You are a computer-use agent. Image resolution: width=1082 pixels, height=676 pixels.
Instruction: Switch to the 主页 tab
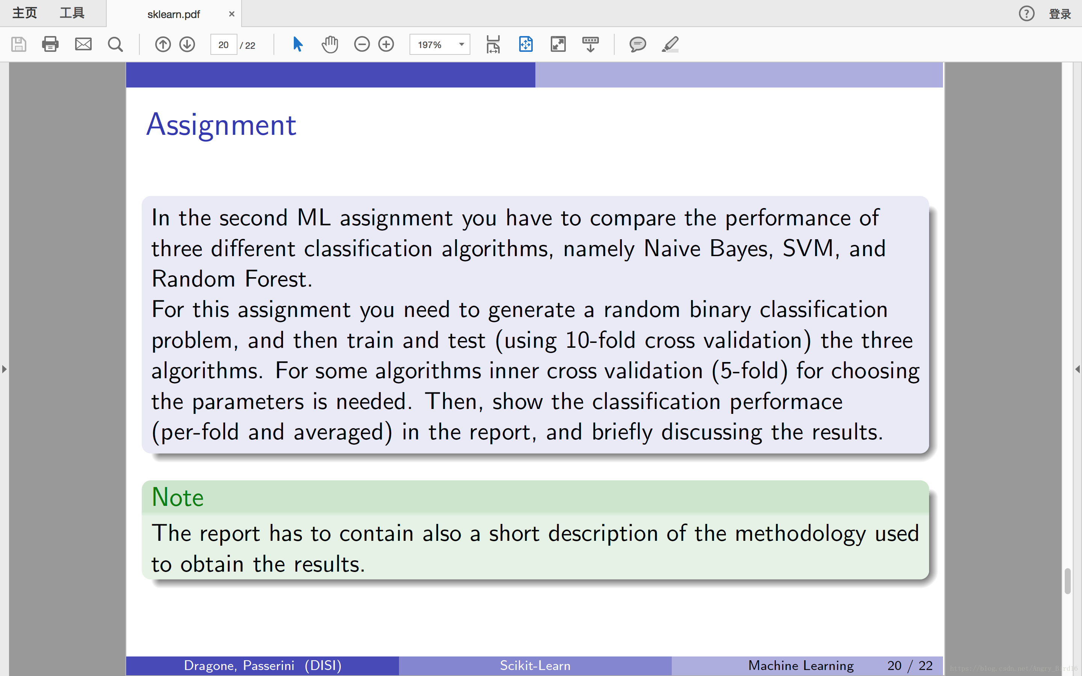(24, 13)
